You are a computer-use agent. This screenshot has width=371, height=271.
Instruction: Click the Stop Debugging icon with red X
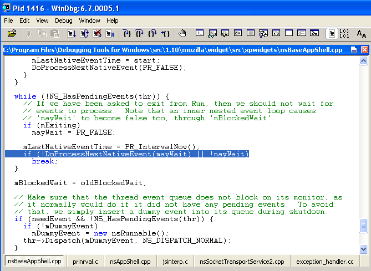(x=97, y=33)
